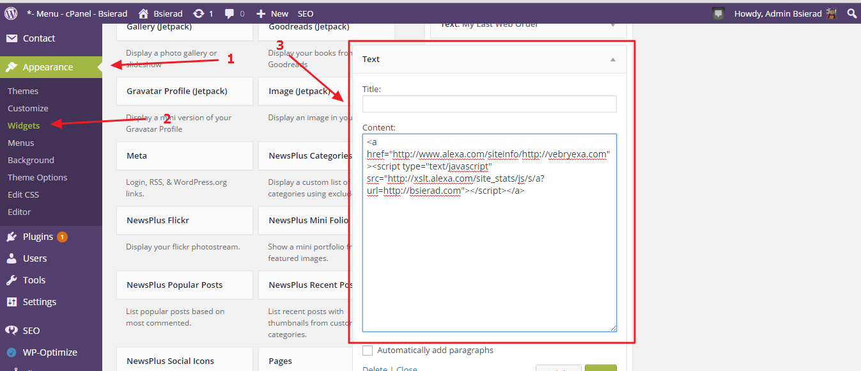Click the Settings sliders icon

(x=12, y=302)
